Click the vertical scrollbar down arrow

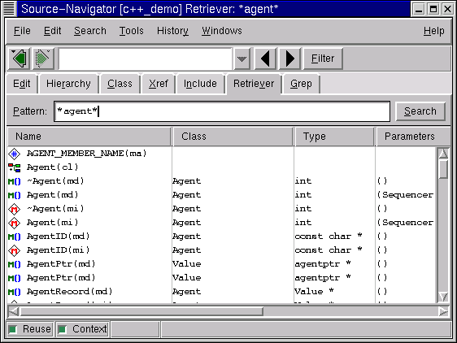(443, 297)
